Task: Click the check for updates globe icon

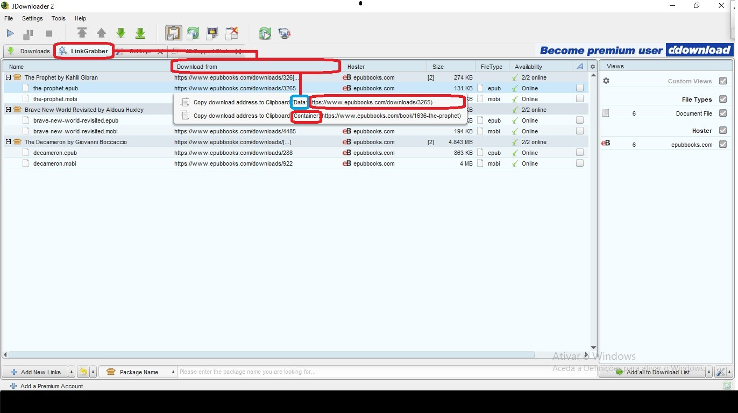Action: point(285,33)
